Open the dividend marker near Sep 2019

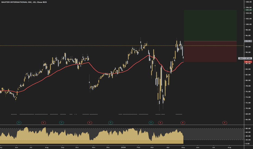click(61, 123)
